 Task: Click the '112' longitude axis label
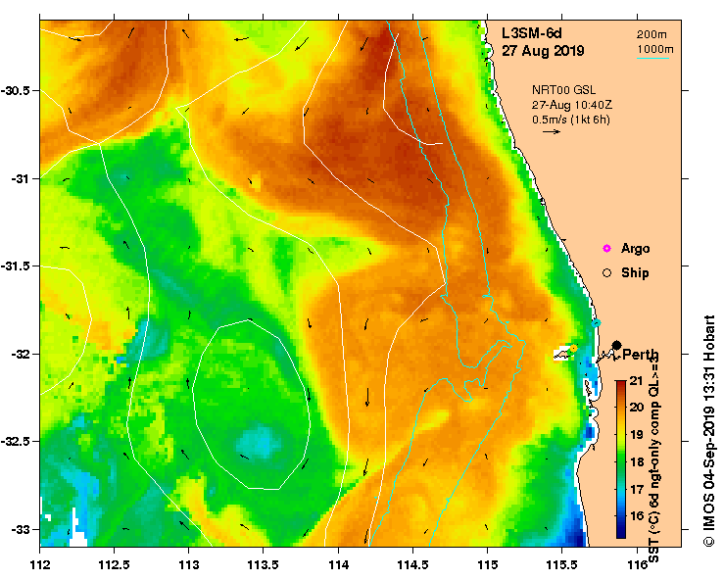(x=40, y=564)
